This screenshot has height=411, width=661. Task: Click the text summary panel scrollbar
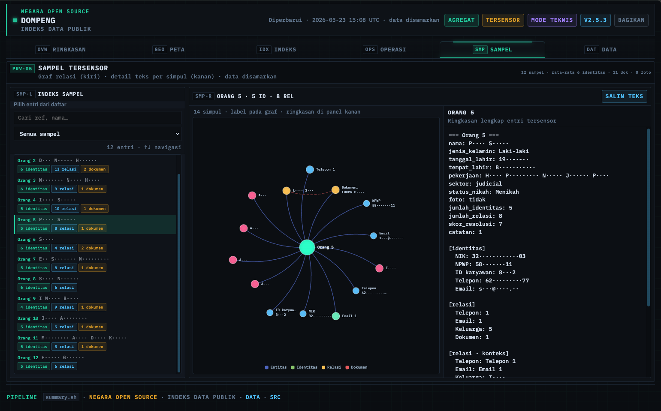click(x=649, y=217)
